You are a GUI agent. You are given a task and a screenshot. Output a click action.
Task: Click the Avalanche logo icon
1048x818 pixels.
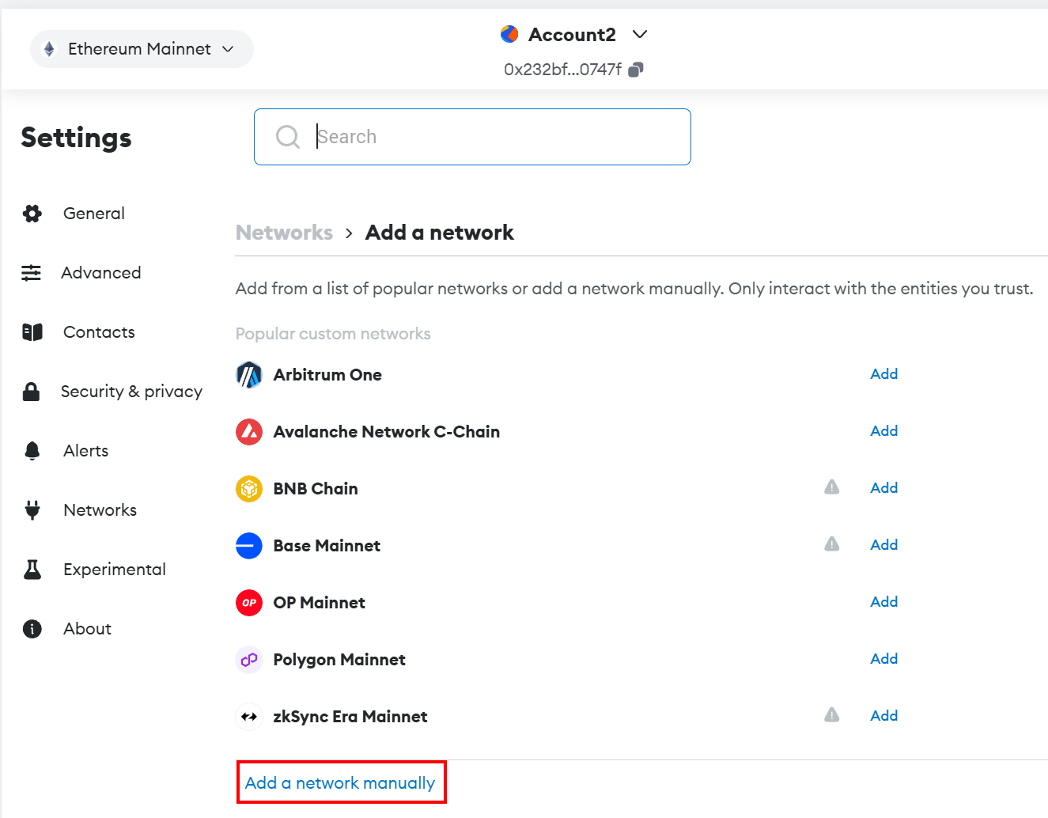tap(249, 432)
